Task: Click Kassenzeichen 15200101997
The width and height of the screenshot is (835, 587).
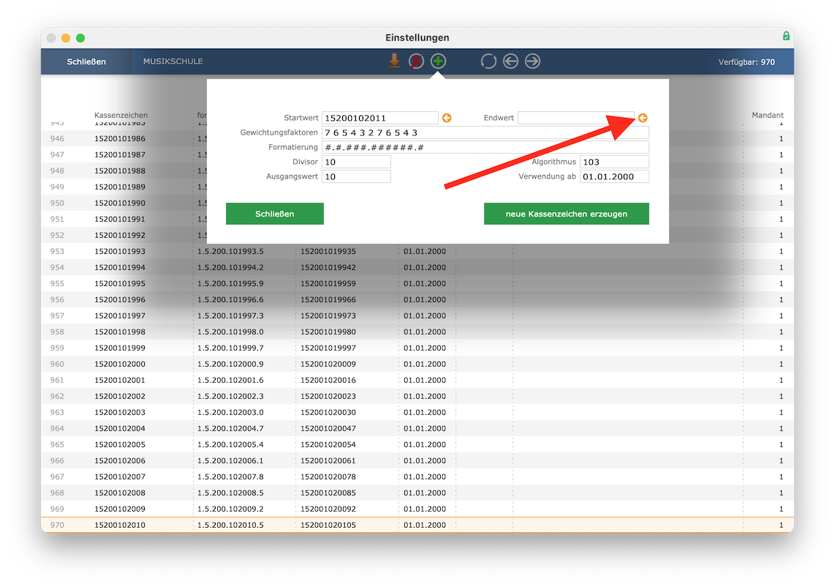Action: tap(120, 316)
